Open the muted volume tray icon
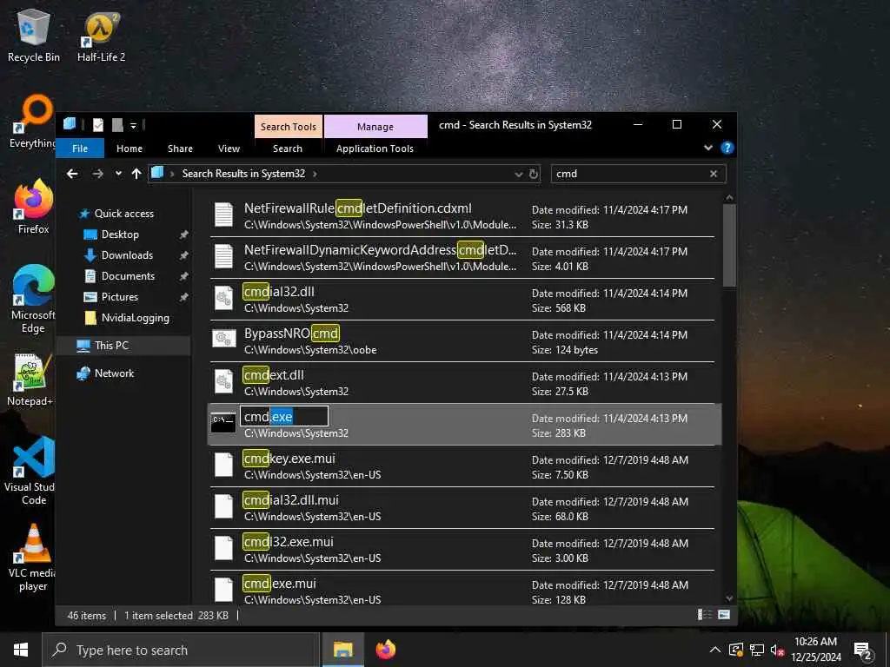The height and width of the screenshot is (667, 890). pos(777,650)
